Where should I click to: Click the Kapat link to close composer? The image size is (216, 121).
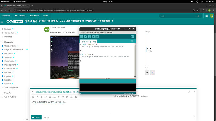[46, 117]
